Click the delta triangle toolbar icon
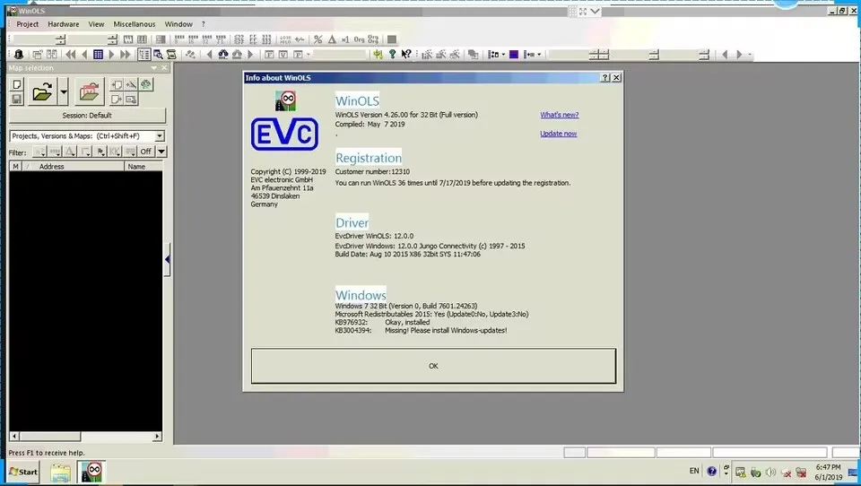 coord(332,39)
